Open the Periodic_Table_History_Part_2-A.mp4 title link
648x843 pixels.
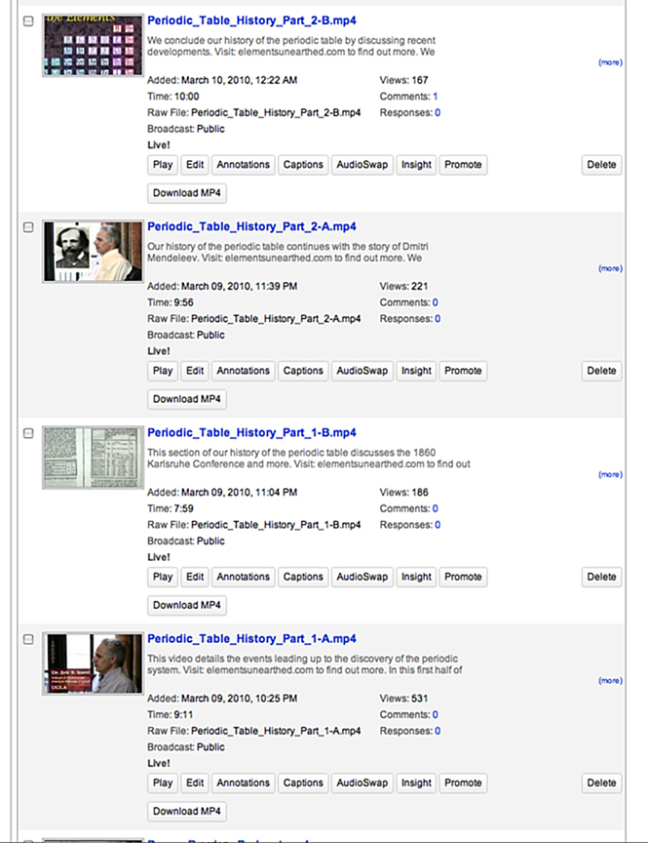pyautogui.click(x=251, y=226)
